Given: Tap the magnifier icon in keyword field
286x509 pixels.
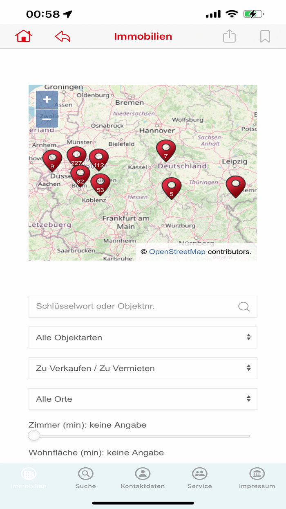Looking at the screenshot, I should coord(244,307).
